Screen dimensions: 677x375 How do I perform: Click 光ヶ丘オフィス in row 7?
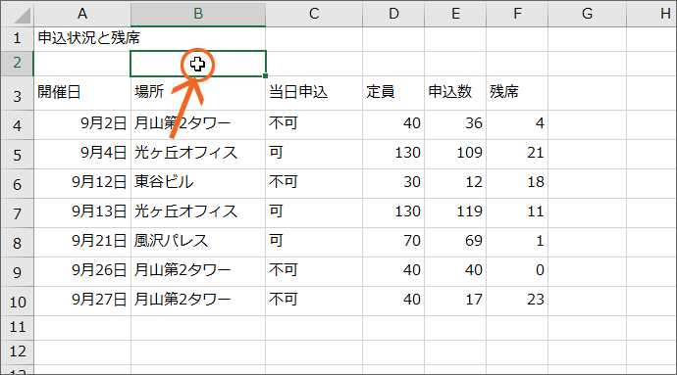click(x=198, y=212)
